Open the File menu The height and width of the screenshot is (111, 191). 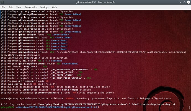pos(3,7)
